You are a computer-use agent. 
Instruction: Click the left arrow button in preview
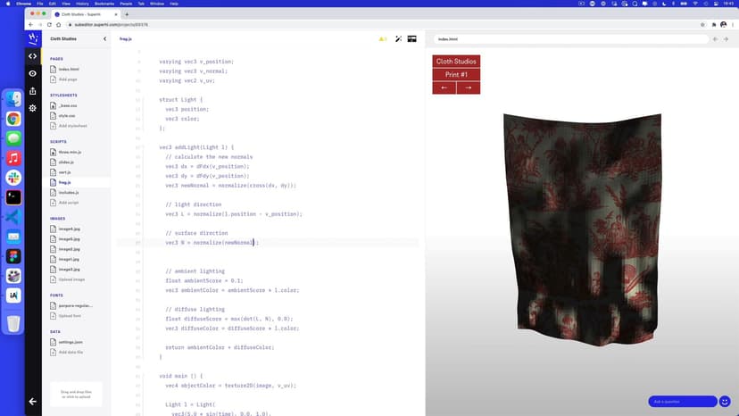(x=444, y=87)
